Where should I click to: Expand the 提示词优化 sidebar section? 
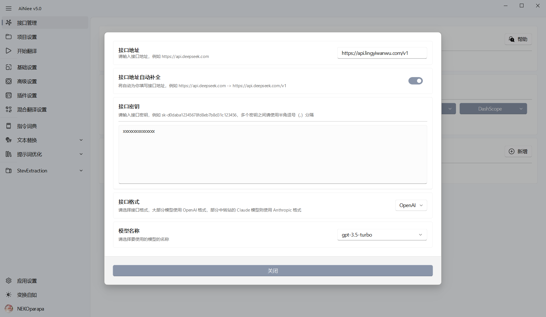coord(81,154)
